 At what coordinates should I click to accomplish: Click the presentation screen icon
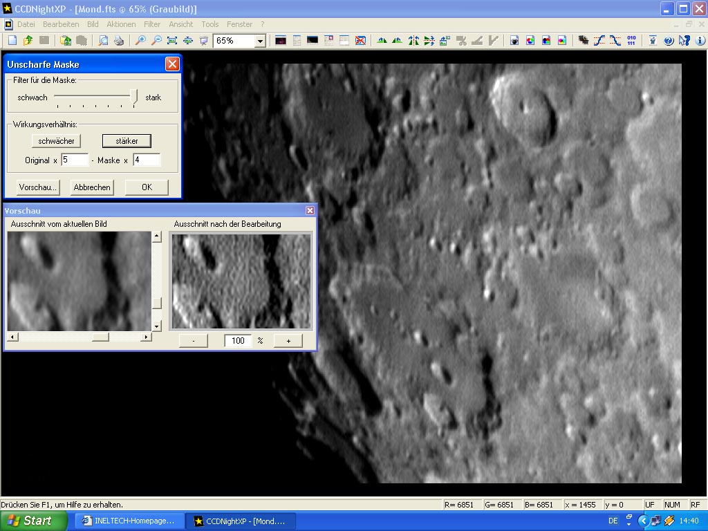coord(204,41)
